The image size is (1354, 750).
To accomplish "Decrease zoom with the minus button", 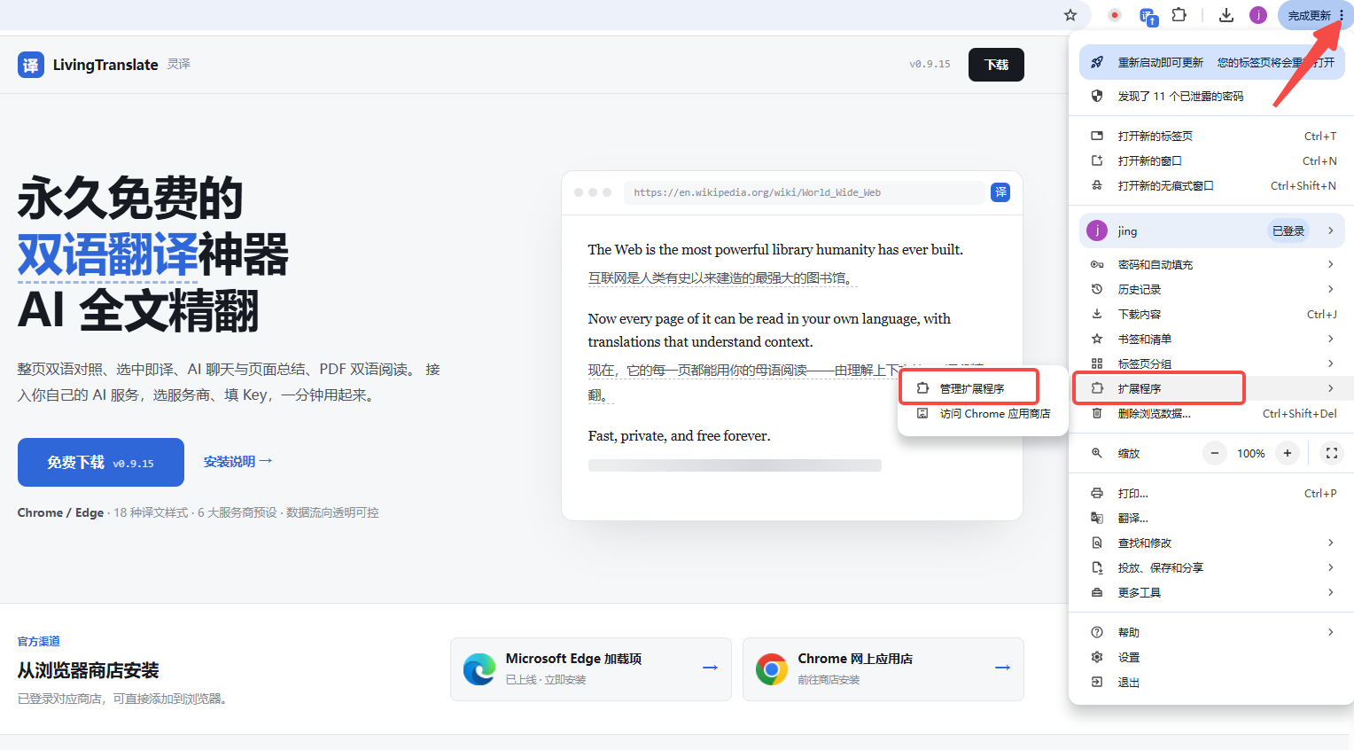I will click(x=1215, y=453).
